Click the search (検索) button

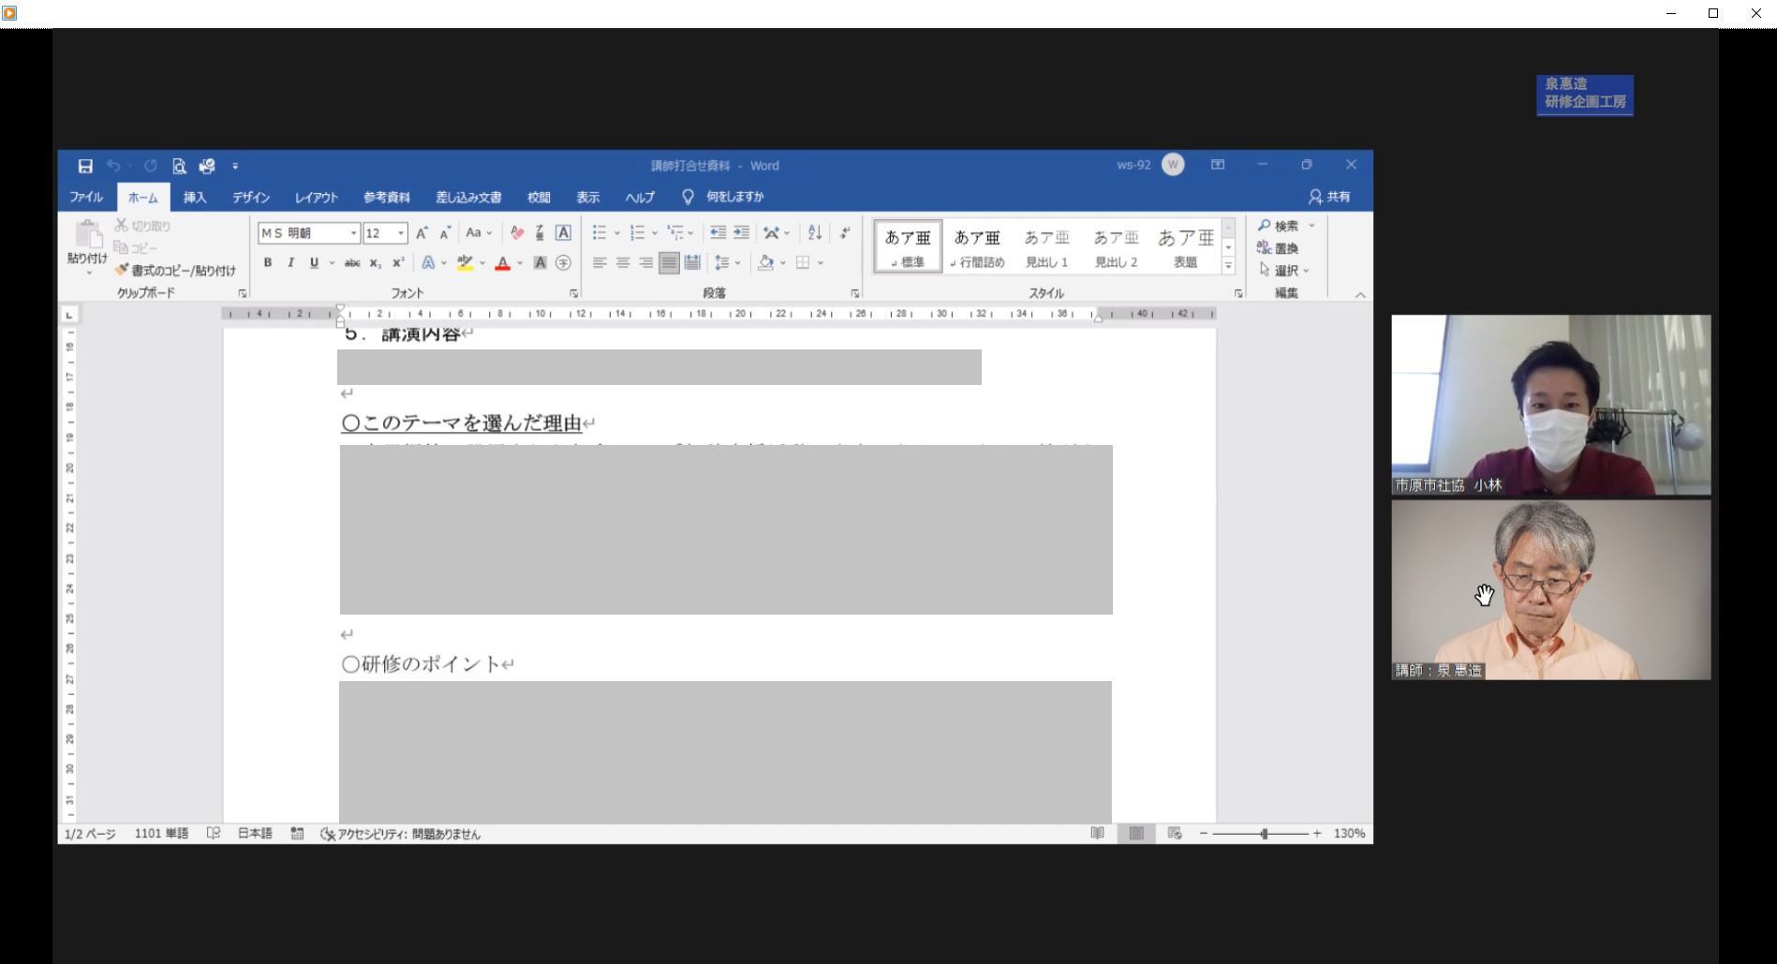coord(1280,226)
